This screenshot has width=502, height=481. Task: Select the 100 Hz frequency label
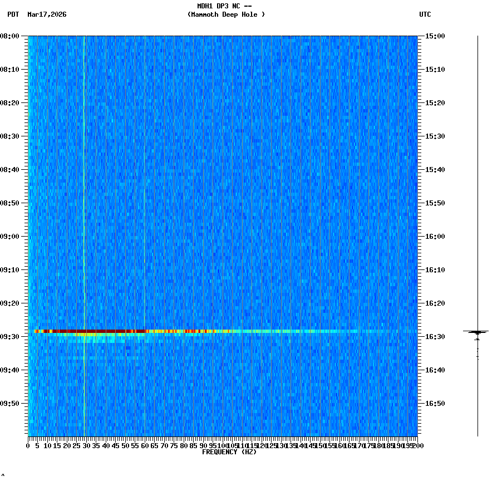tap(223, 445)
